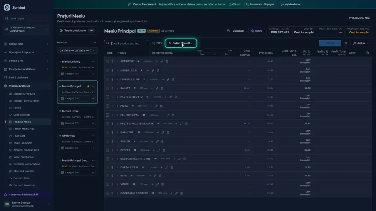The image size is (376, 211).
Task: Click the Prețuri Meniu Nou button at top right
Action: pyautogui.click(x=359, y=18)
